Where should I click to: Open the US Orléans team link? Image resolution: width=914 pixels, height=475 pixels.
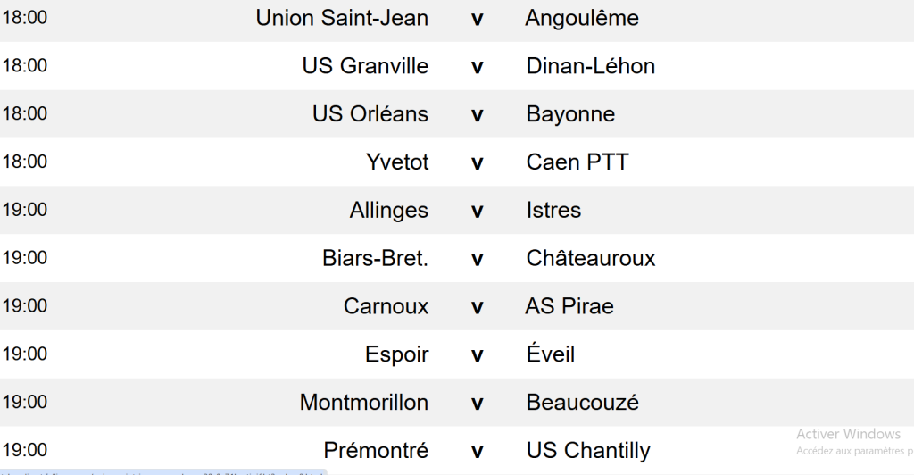coord(370,114)
